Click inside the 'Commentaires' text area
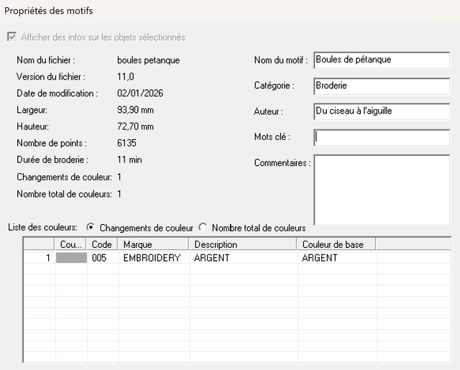Viewport: 460px width, 370px height. pos(381,190)
